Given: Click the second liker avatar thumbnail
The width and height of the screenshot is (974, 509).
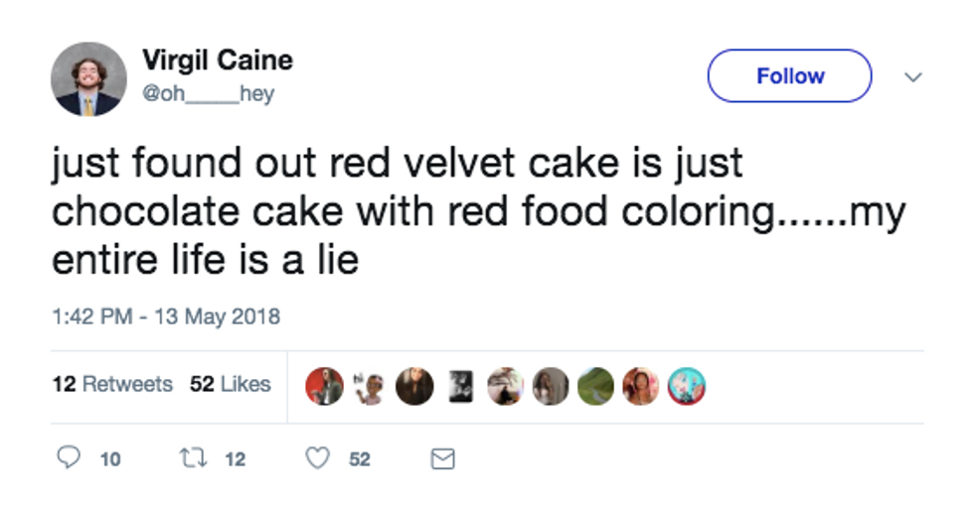Looking at the screenshot, I should click(x=370, y=386).
